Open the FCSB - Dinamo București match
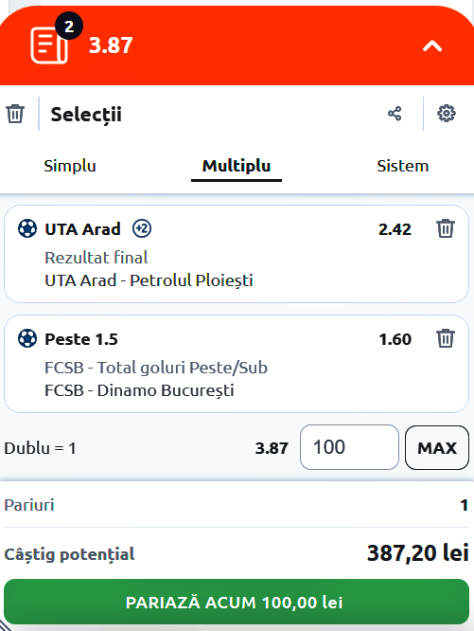The image size is (474, 631). click(x=139, y=390)
